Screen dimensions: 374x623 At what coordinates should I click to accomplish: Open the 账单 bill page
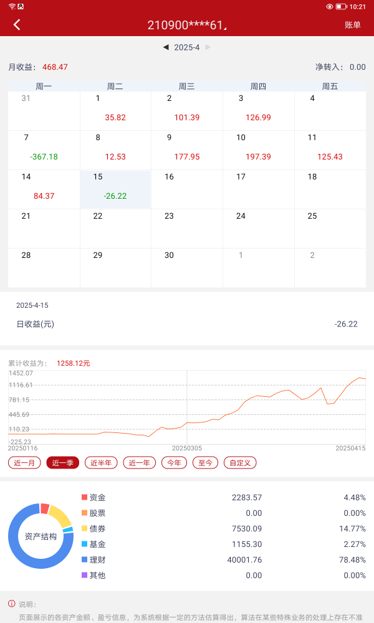tap(352, 25)
